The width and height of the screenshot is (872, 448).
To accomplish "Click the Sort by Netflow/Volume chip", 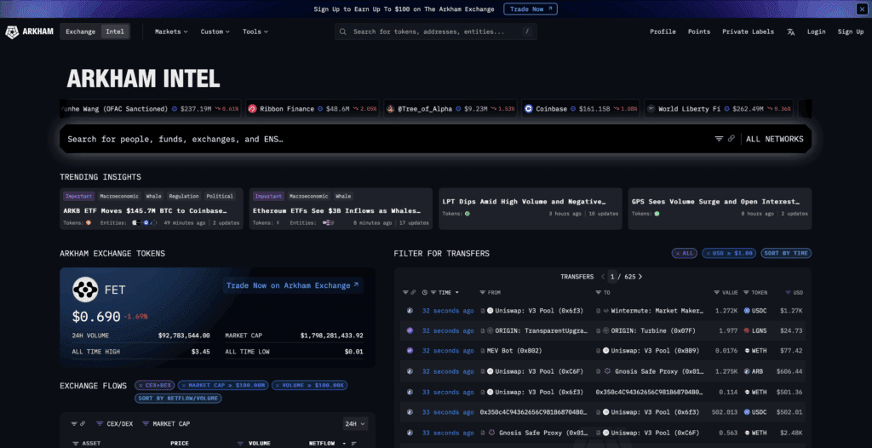I will point(178,399).
